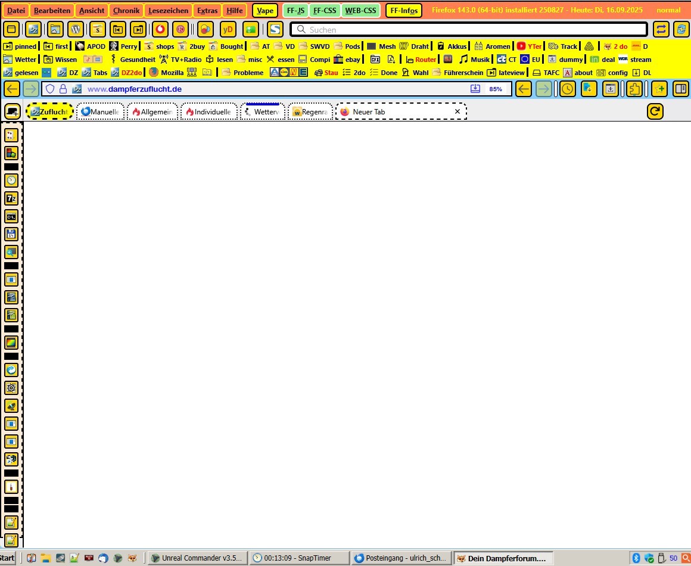This screenshot has height=566, width=691.
Task: Switch to the Manuelle tab
Action: 101,111
